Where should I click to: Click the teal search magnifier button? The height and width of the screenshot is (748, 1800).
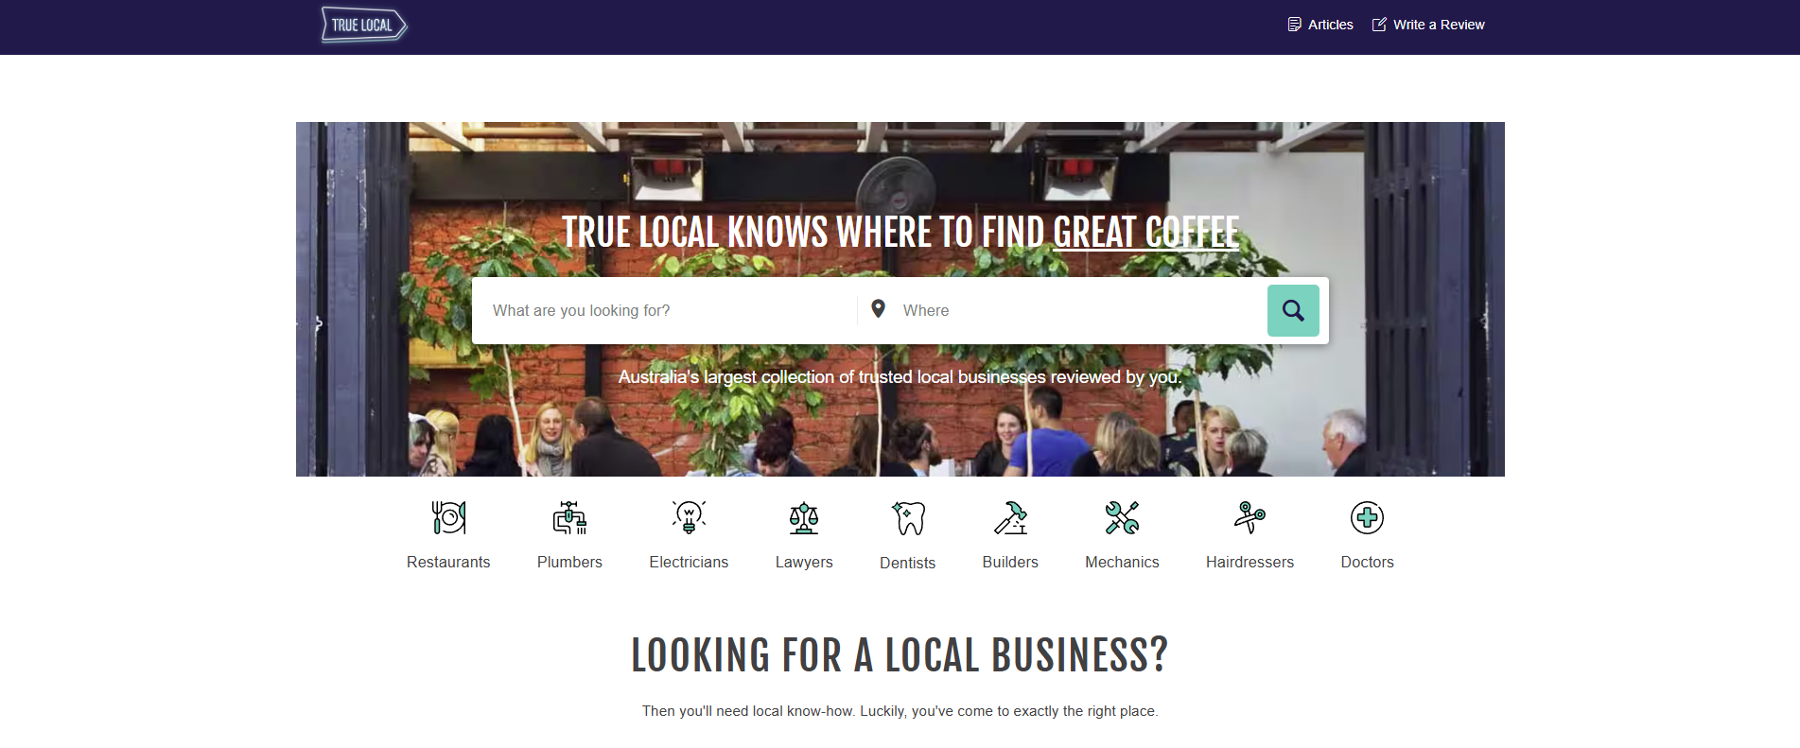click(x=1293, y=310)
